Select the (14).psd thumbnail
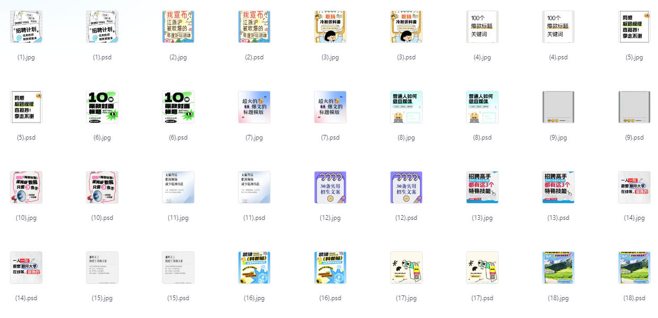This screenshot has width=658, height=318. (x=26, y=268)
